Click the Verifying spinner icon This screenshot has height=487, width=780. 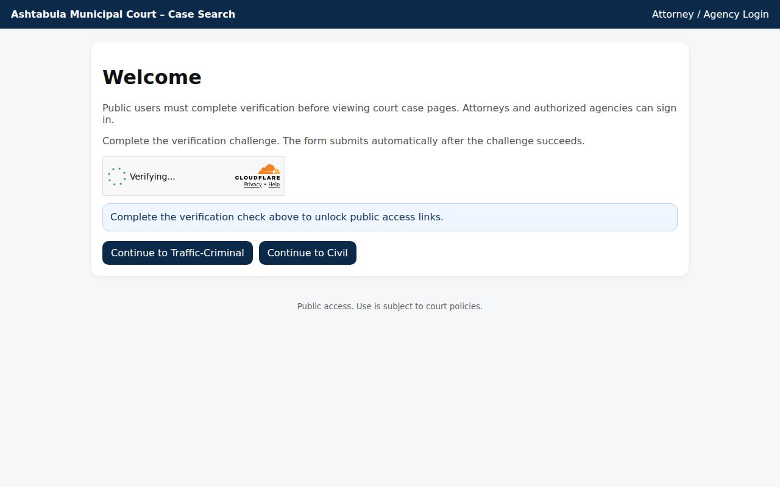click(117, 177)
